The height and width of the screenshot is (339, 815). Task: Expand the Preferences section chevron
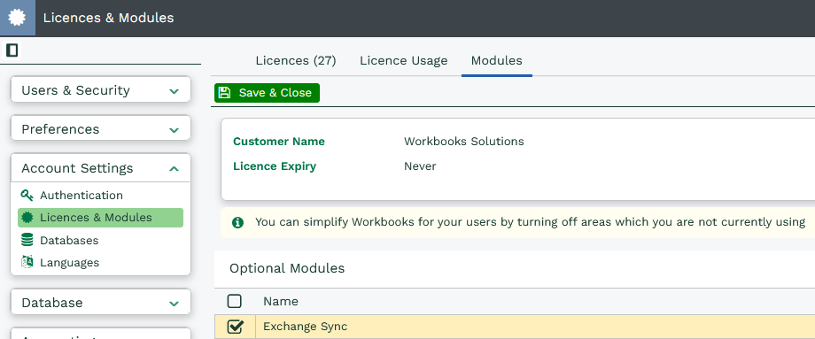point(175,129)
